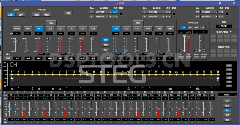Click the MAIN volume fader handle
This screenshot has height=125, width=240.
[17, 41]
